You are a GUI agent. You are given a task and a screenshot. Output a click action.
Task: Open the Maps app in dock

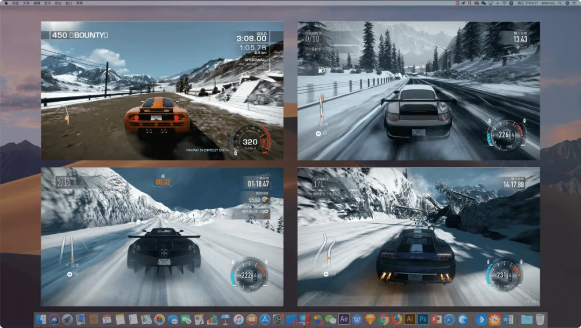coord(146,319)
